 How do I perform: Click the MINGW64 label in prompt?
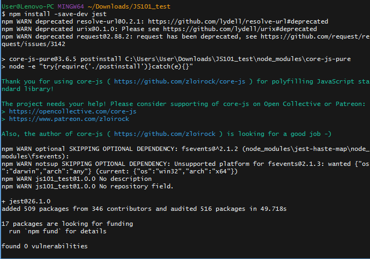pos(71,6)
